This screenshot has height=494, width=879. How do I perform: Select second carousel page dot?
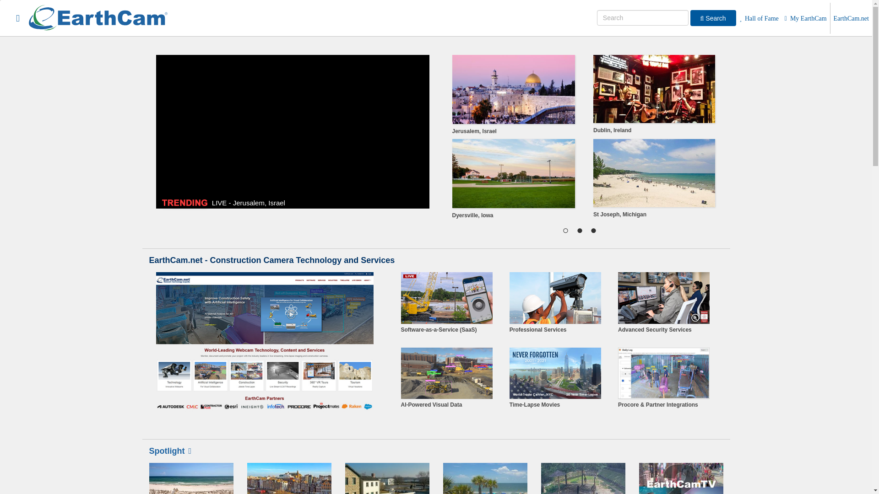[x=580, y=231]
